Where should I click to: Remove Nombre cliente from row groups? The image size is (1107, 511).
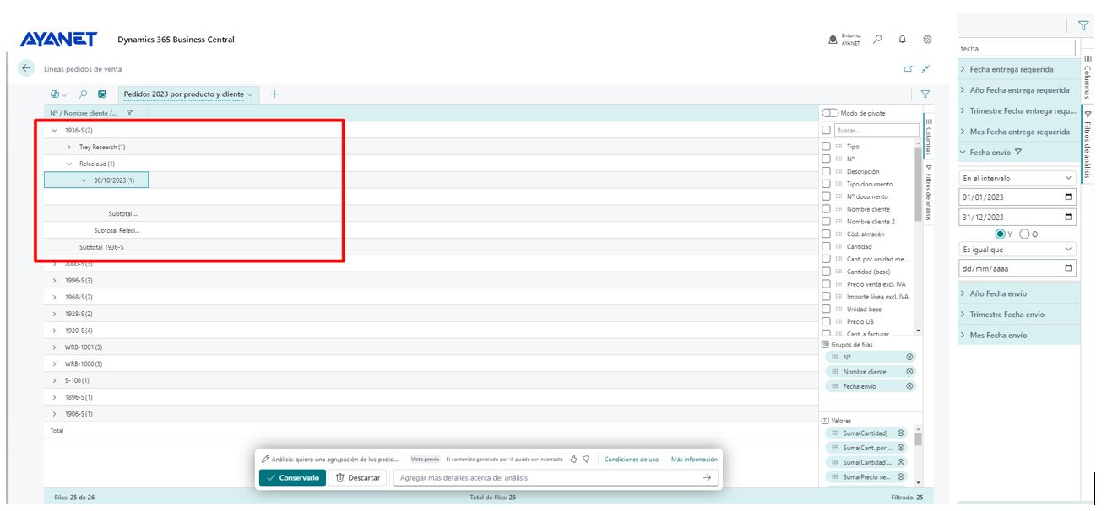pos(909,371)
